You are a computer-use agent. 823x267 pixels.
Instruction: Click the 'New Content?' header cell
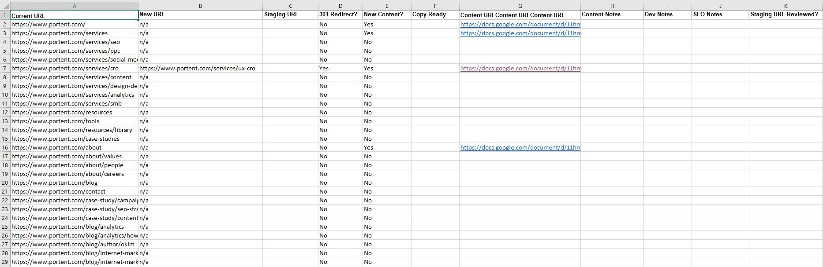(x=387, y=15)
